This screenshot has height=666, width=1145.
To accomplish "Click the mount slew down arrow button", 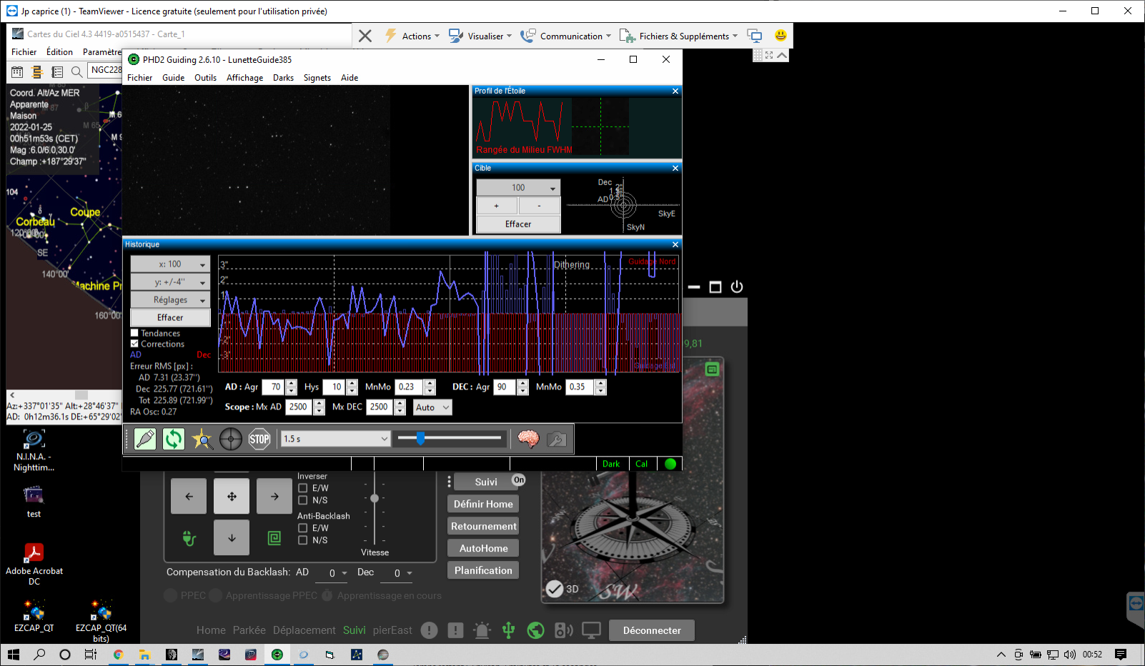I will 232,537.
